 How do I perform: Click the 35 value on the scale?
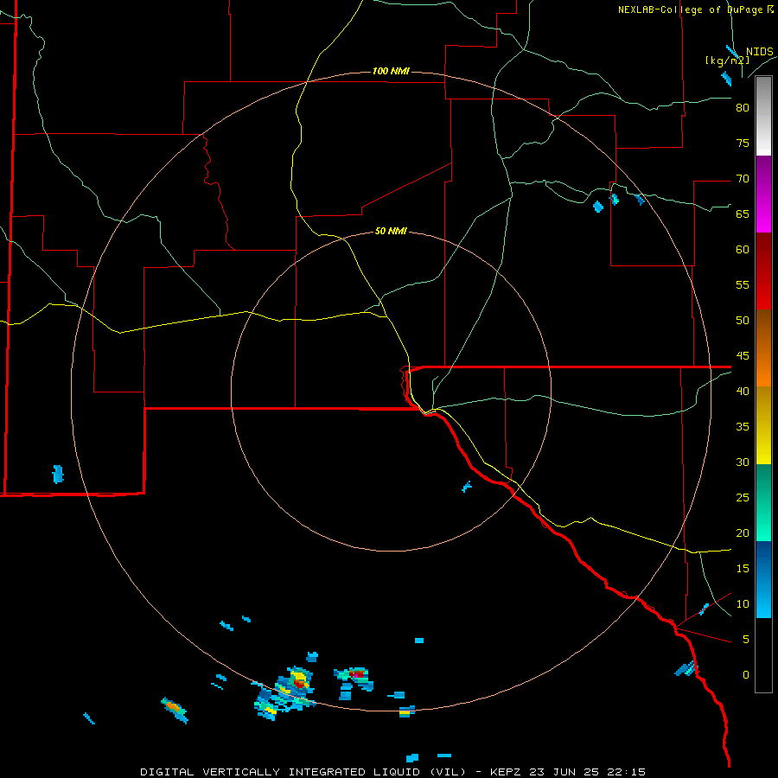[743, 427]
